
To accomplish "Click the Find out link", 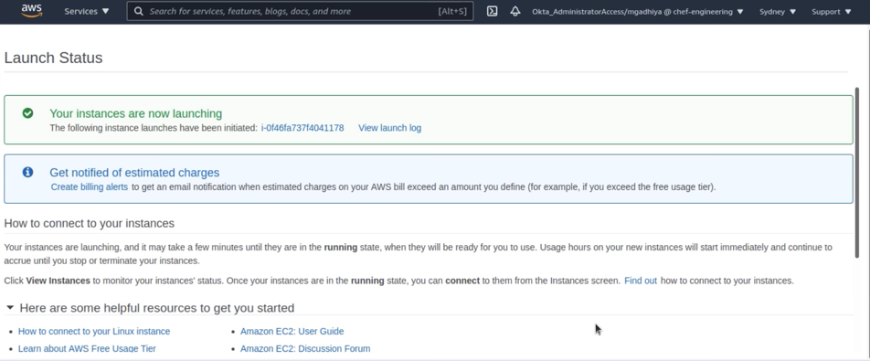I will (x=641, y=281).
